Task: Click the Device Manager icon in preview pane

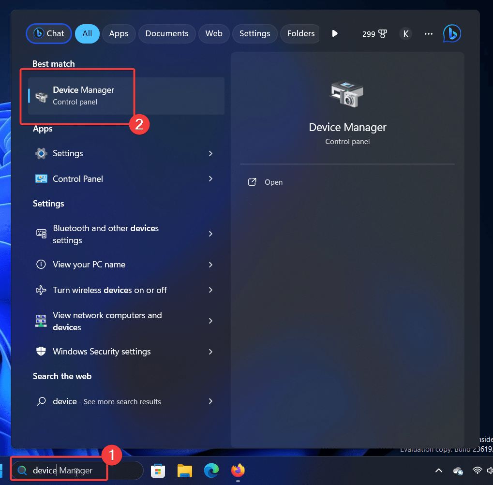Action: (x=347, y=94)
